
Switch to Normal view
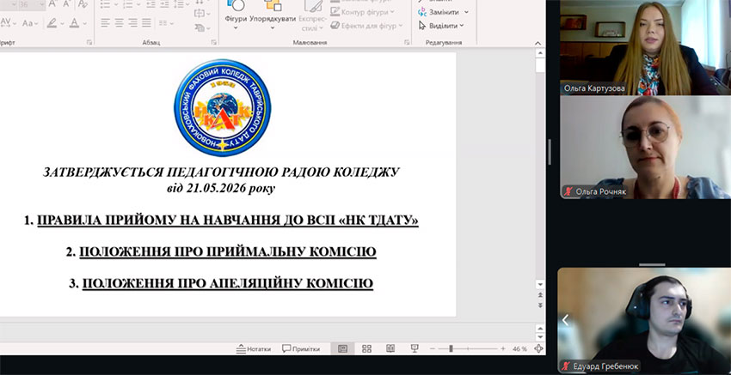tap(342, 348)
